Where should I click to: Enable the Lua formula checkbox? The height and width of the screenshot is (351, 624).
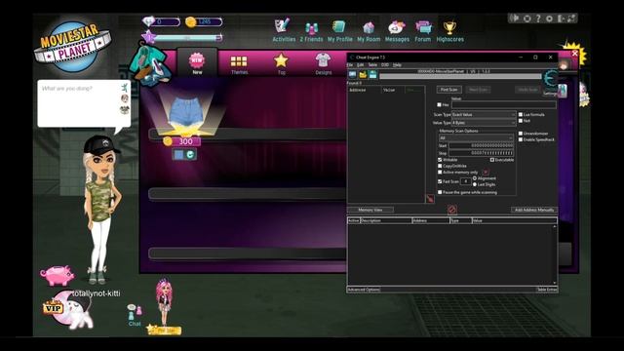pos(521,114)
